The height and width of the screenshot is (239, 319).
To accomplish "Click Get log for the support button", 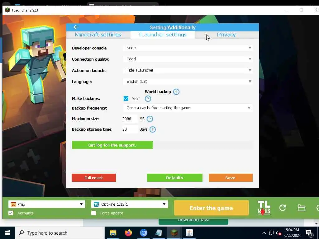I will pyautogui.click(x=112, y=145).
